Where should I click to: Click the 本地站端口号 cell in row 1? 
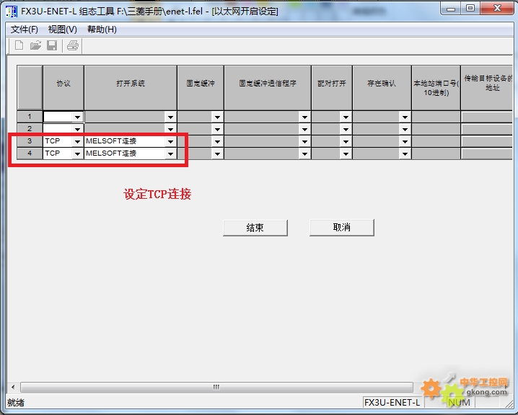tap(436, 117)
